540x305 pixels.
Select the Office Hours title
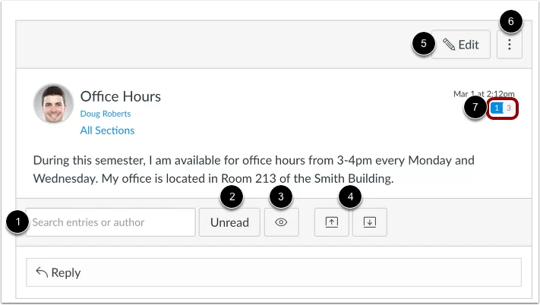tap(121, 96)
